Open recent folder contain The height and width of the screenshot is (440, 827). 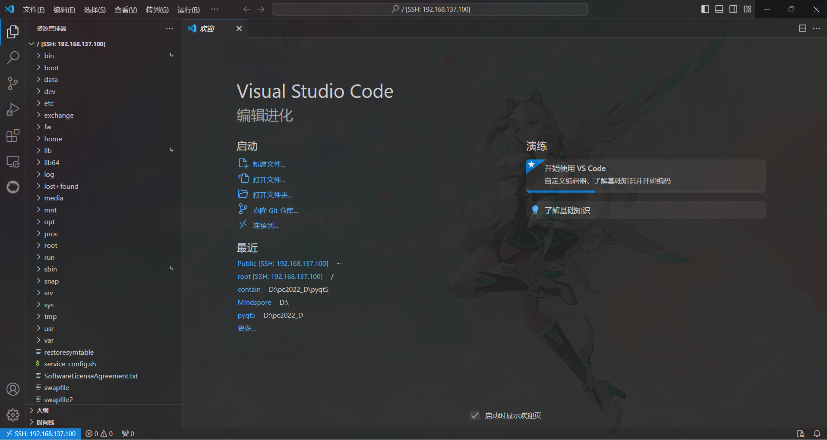249,289
